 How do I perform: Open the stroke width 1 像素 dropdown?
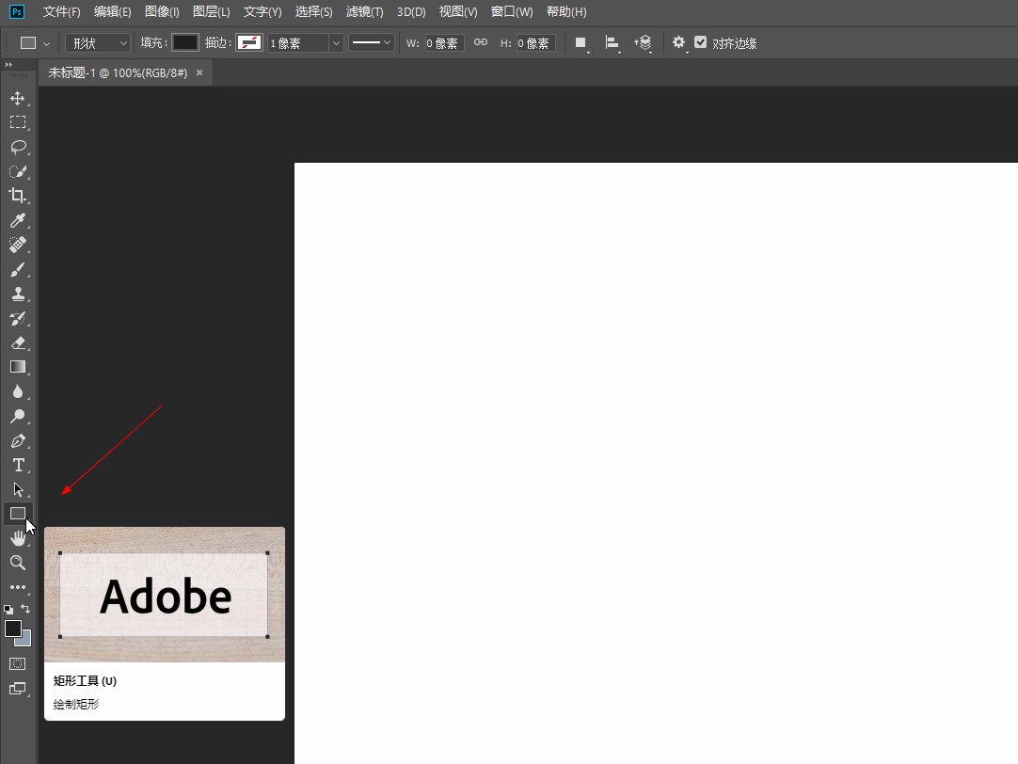pos(336,43)
